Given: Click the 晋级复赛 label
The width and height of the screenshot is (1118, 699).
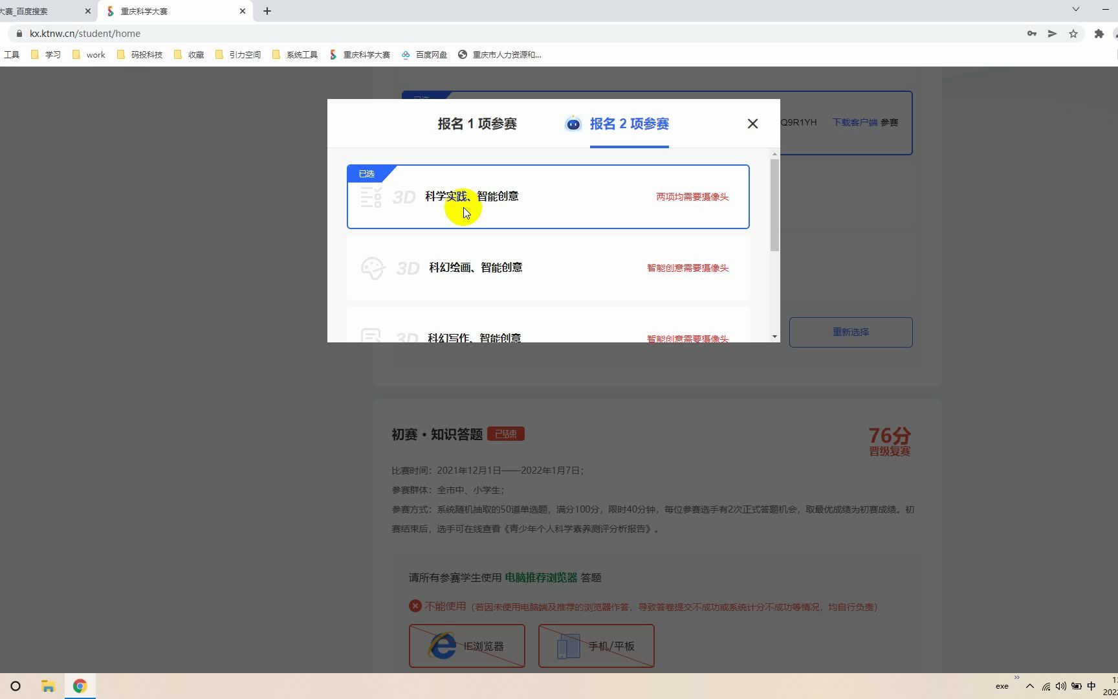Looking at the screenshot, I should coord(890,451).
